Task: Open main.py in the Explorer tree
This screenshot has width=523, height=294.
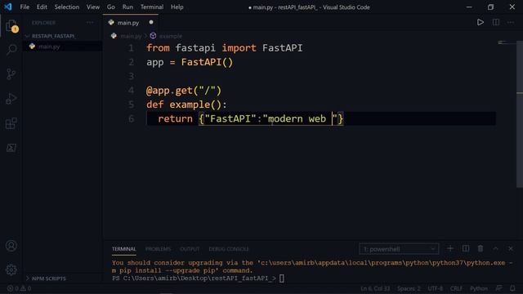Action: pos(63,47)
